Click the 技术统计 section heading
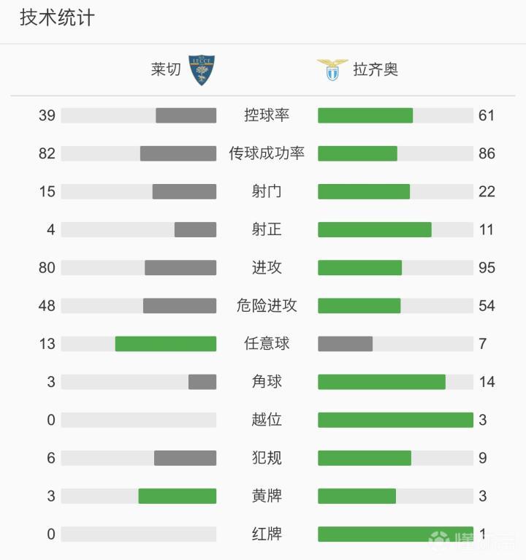Screen dimensions: 526x560 [57, 18]
